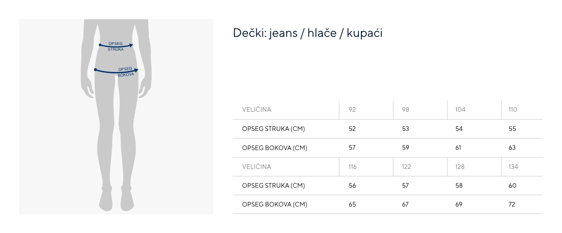Click hip value 69 for size 128
This screenshot has height=233, width=562.
click(x=459, y=205)
